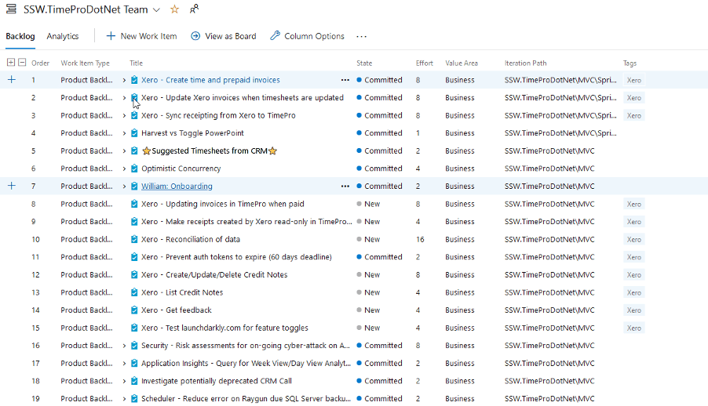708x406 pixels.
Task: Open ellipsis actions for Xero create invoices row
Action: click(x=345, y=80)
